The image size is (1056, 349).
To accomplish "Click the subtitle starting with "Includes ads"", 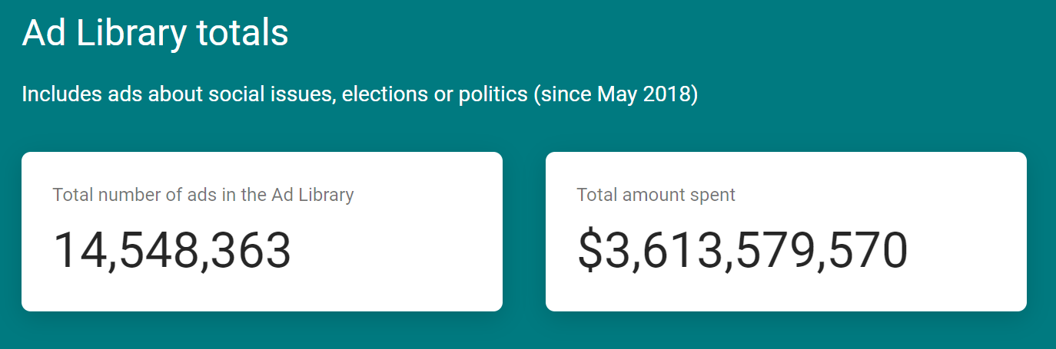I will click(x=360, y=95).
